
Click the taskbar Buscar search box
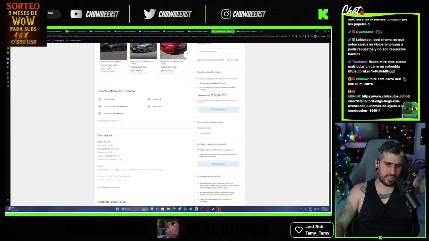[134, 209]
